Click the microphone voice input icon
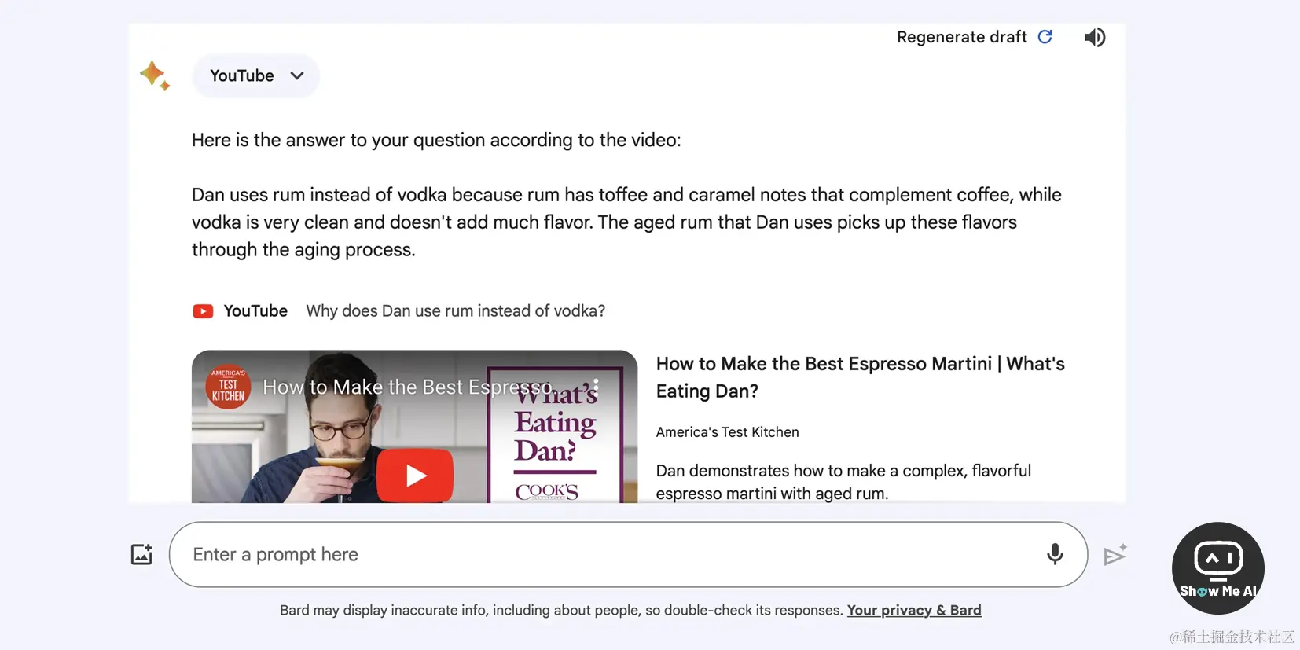 pyautogui.click(x=1055, y=554)
